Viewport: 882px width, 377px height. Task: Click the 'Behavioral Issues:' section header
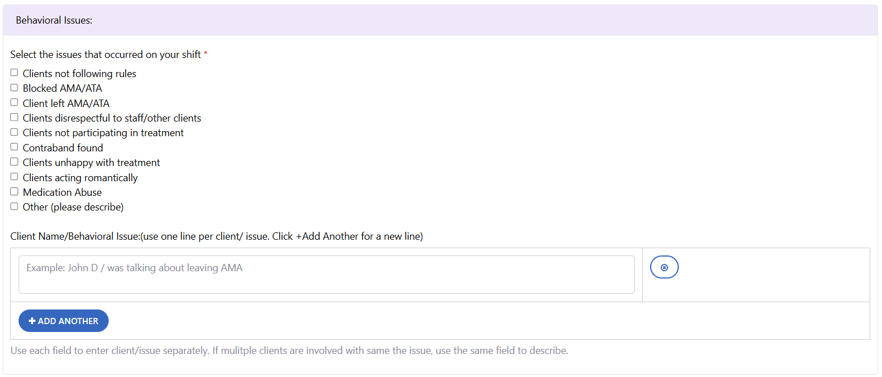click(54, 20)
